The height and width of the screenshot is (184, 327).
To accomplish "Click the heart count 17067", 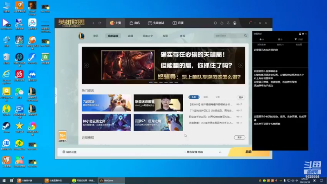I will (299, 39).
